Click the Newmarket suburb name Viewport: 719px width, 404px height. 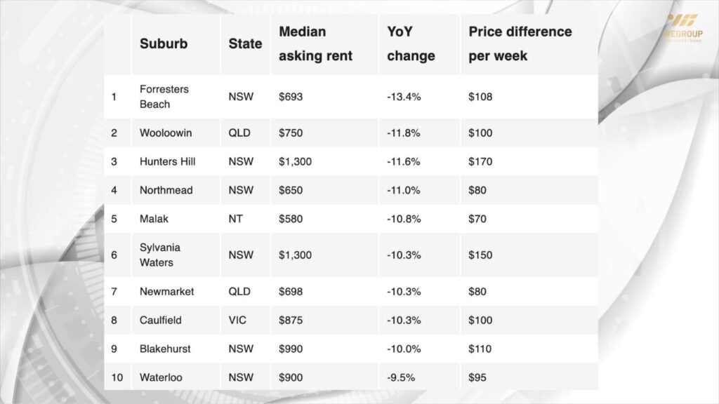click(x=166, y=291)
